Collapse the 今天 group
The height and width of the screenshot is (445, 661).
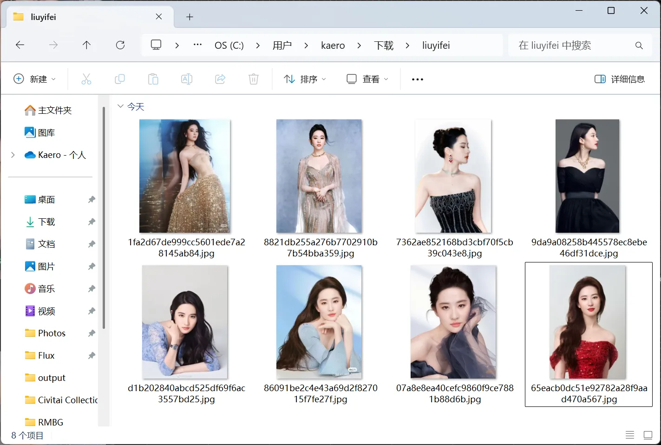[x=121, y=106]
